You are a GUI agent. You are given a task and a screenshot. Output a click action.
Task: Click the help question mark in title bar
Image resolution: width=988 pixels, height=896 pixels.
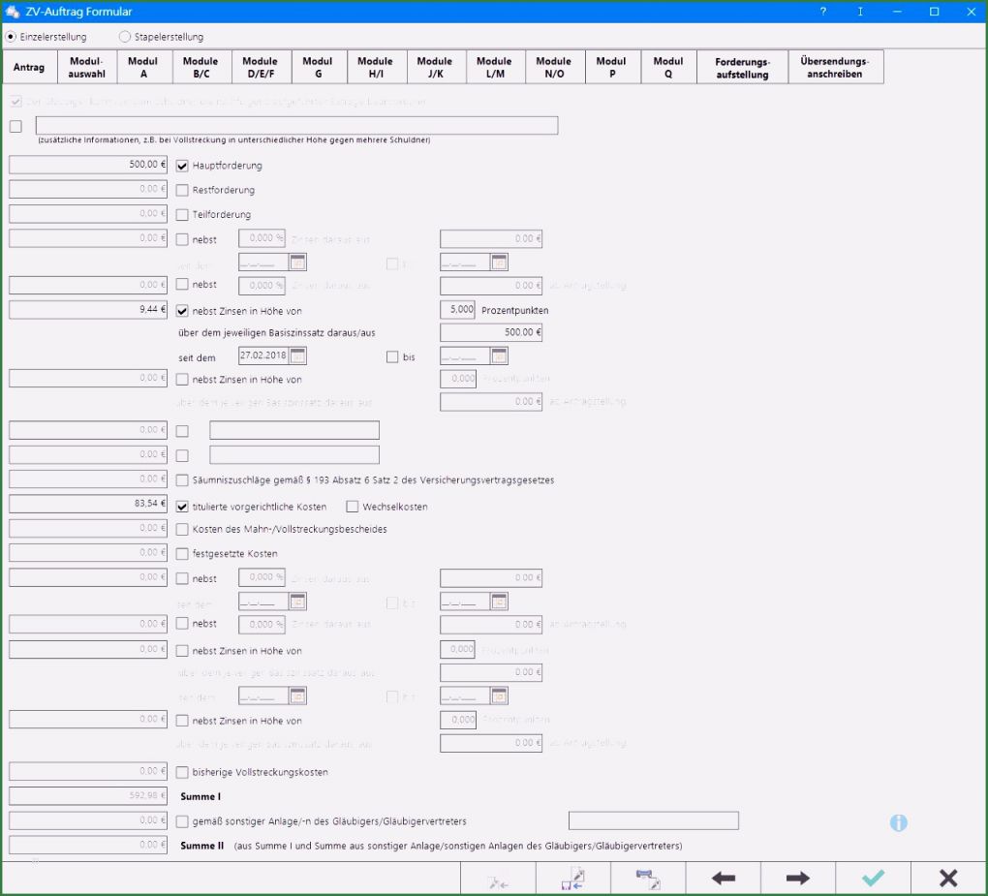coord(823,12)
